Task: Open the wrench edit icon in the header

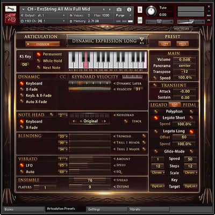Action: tap(11, 9)
